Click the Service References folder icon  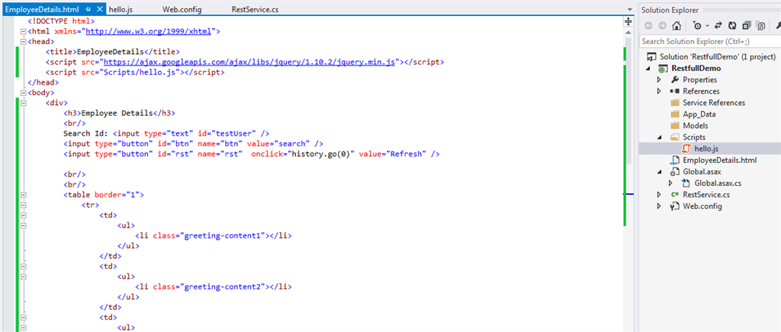(675, 102)
